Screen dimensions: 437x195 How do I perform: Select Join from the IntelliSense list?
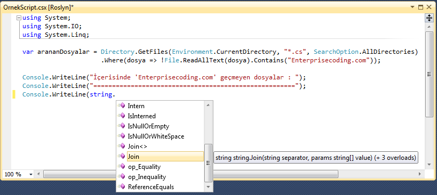pyautogui.click(x=165, y=156)
